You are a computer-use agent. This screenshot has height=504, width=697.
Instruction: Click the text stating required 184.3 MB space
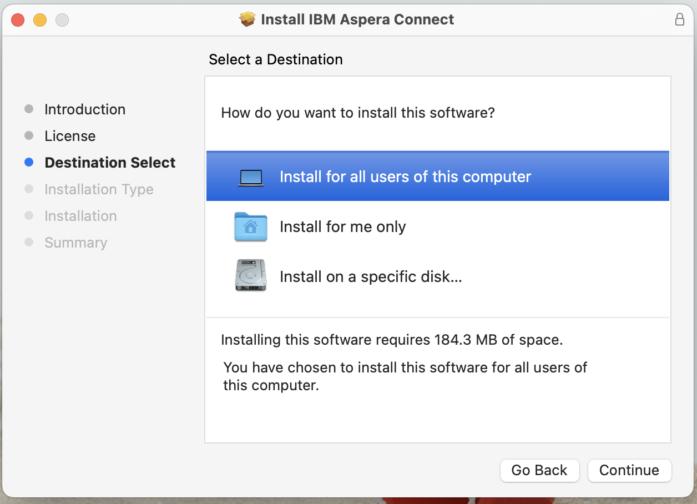[x=392, y=340]
